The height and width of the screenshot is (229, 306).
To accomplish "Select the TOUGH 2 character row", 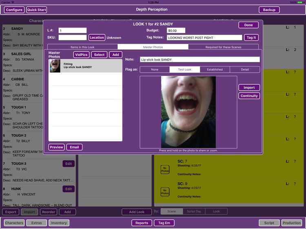I will tap(23, 145).
